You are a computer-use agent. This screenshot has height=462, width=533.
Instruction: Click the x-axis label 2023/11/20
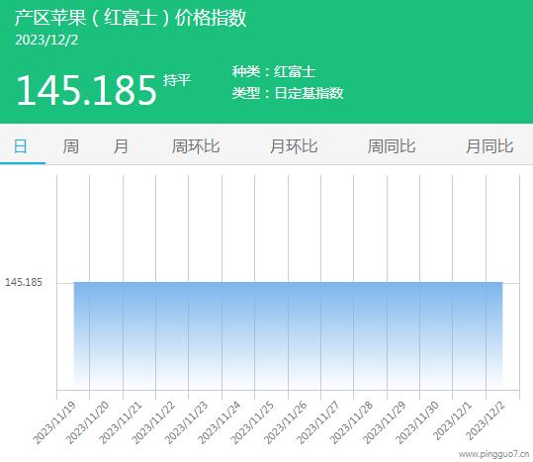(87, 422)
